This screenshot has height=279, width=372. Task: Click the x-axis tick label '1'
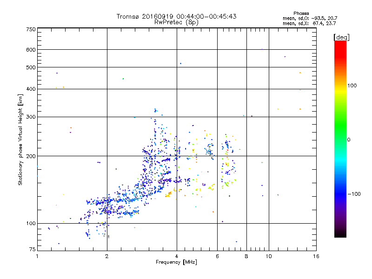coord(37,256)
